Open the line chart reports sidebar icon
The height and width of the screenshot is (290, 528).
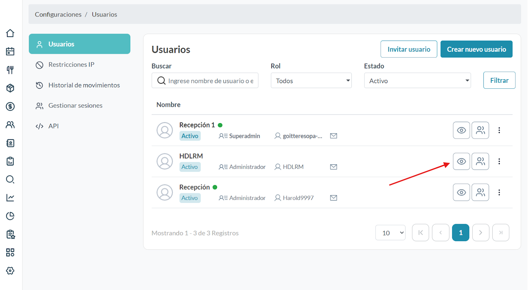click(10, 198)
